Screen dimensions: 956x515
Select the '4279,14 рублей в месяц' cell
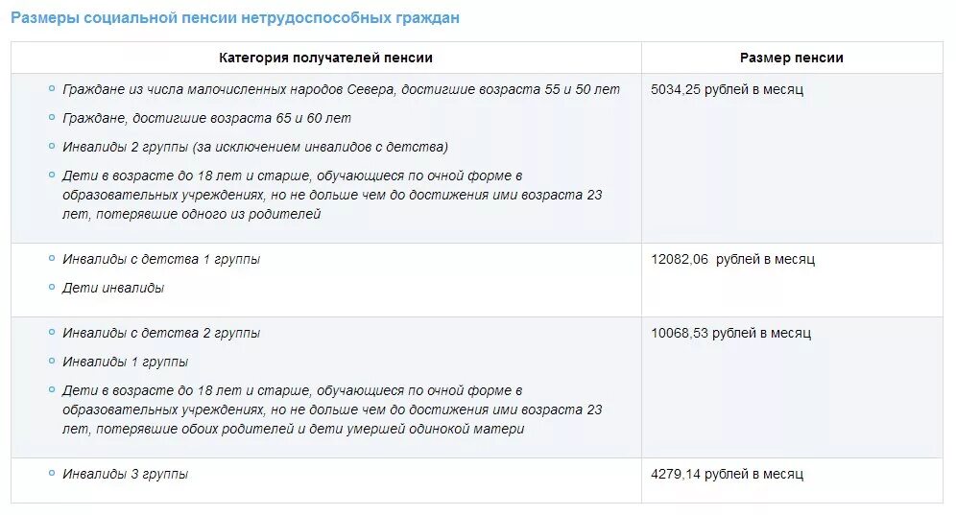[792, 480]
